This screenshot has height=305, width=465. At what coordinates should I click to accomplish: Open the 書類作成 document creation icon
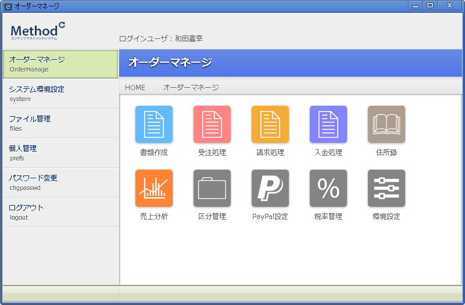pos(153,124)
